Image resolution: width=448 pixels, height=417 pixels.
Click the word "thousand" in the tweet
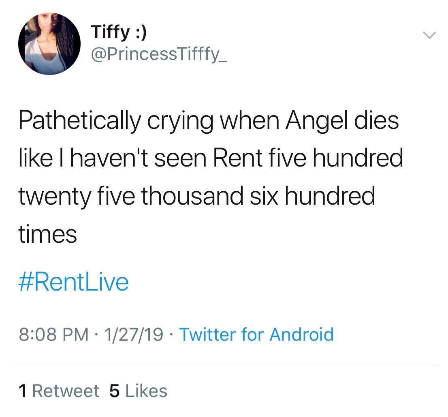(x=192, y=196)
